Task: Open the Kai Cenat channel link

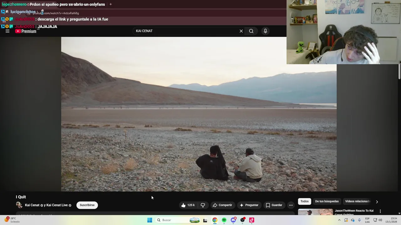Action: (32, 205)
